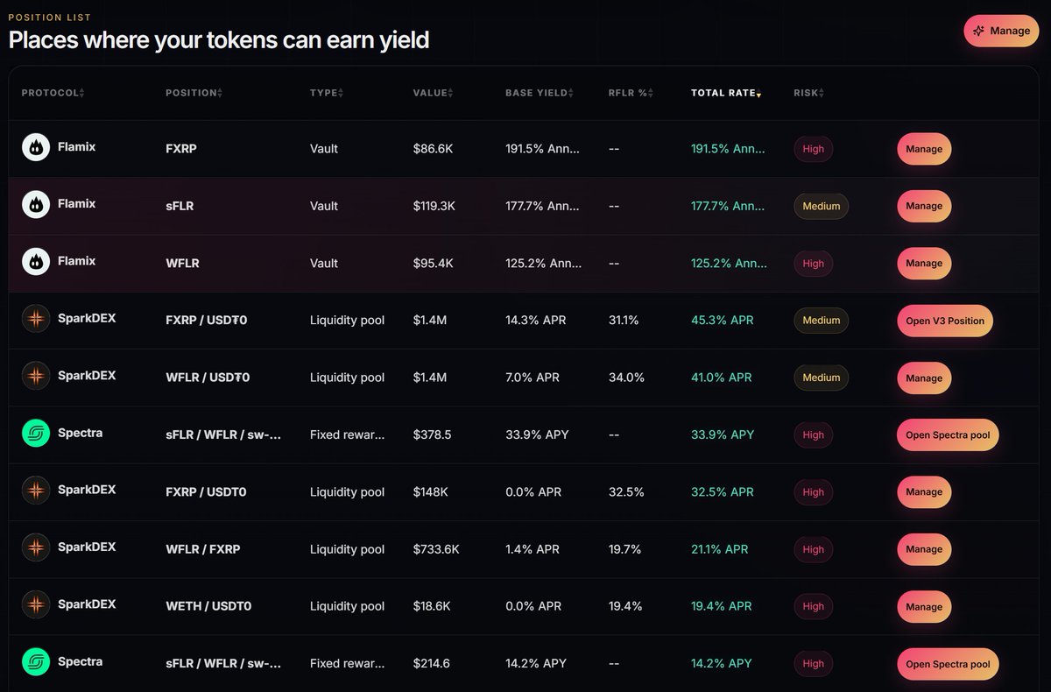Click the value "$214.6"

click(432, 664)
